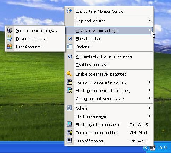Uncheck the Show float bar checkbox

coord(70,39)
